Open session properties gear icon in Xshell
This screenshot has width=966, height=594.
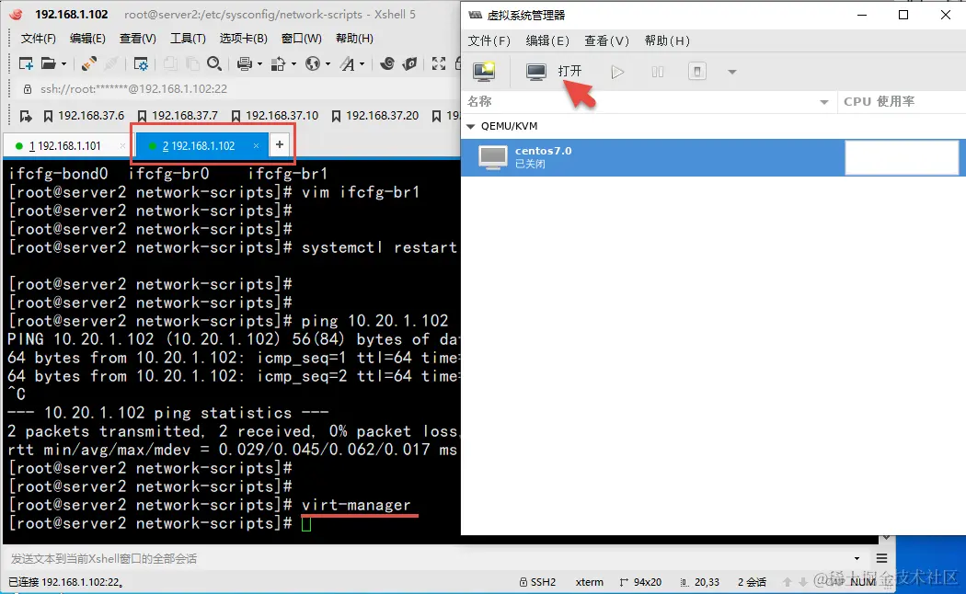(x=141, y=63)
